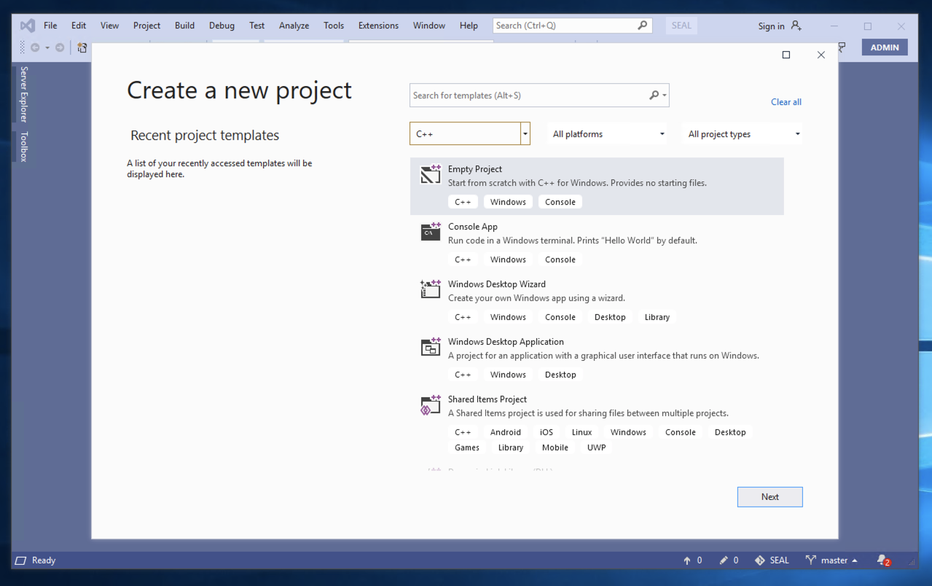Close the Create a new project dialog
932x586 pixels.
point(821,55)
